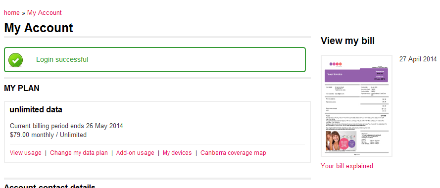This screenshot has width=440, height=188.
Task: Open the View usage link
Action: (26, 153)
